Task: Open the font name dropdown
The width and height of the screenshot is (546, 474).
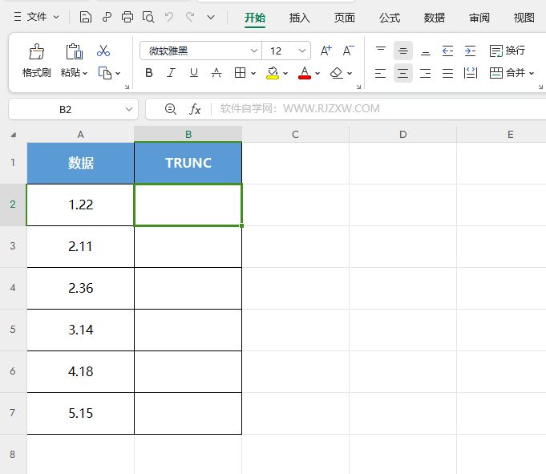Action: click(254, 51)
